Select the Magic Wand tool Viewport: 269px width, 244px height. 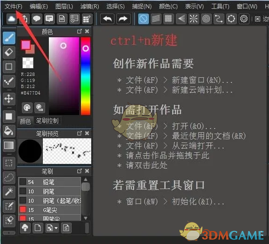9,192
